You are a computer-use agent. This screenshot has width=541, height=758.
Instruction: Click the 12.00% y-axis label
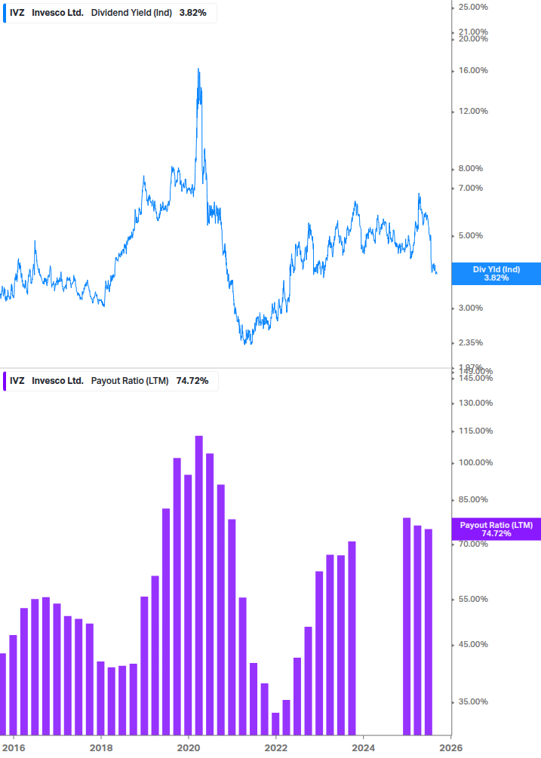(473, 111)
